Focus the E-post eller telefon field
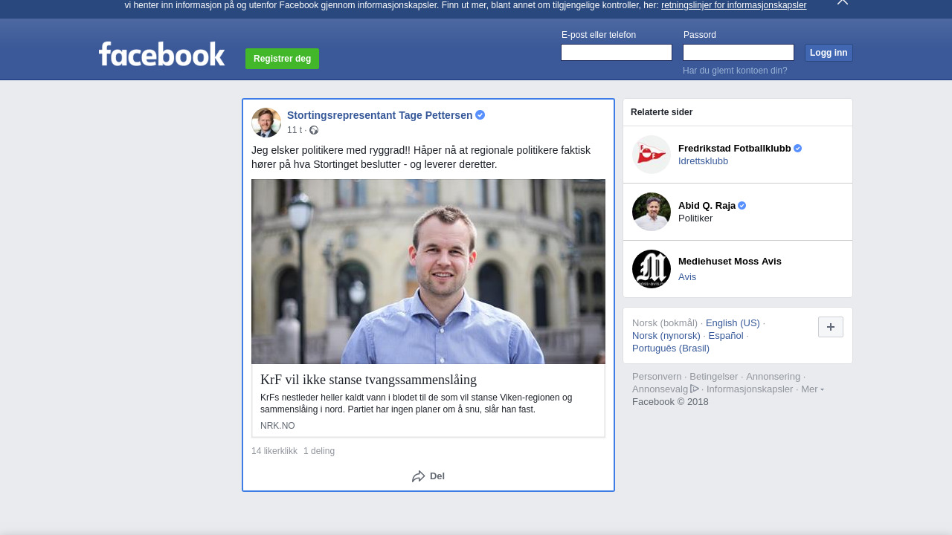Viewport: 952px width, 535px height. (617, 53)
